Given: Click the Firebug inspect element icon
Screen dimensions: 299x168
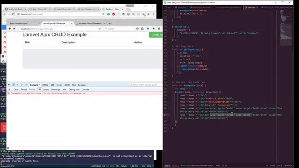Looking at the screenshot, I should [14, 85].
